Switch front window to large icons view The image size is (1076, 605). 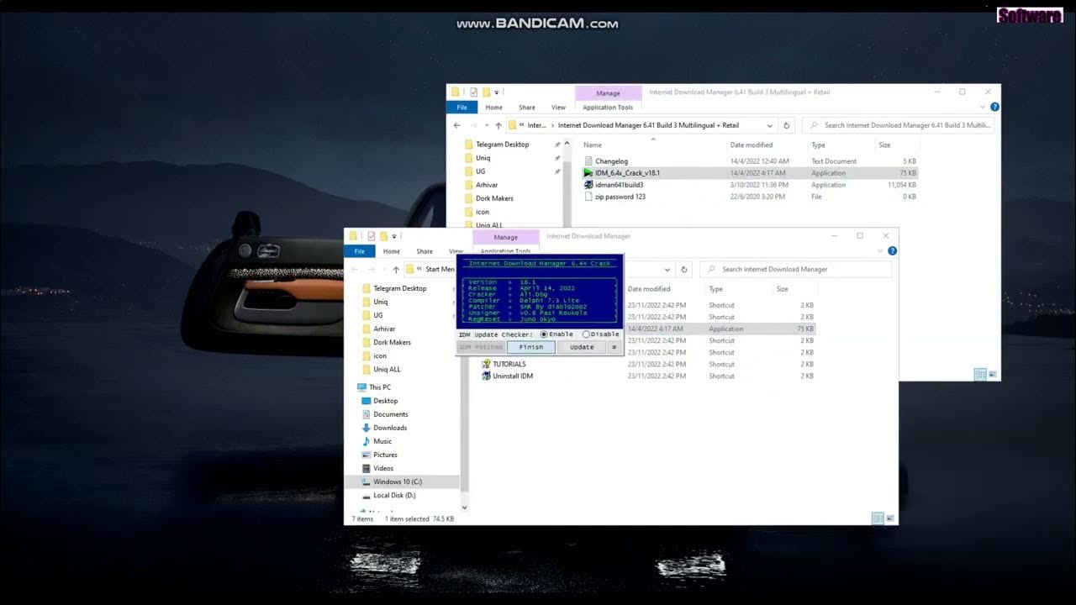[x=890, y=518]
